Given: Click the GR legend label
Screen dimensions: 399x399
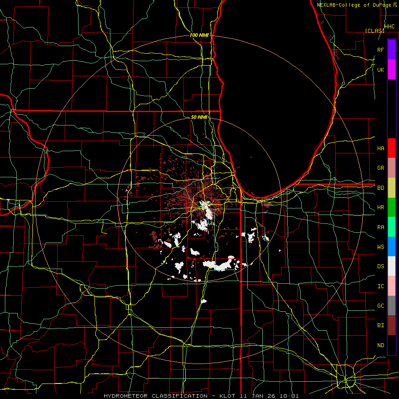Looking at the screenshot, I should click(x=381, y=168).
